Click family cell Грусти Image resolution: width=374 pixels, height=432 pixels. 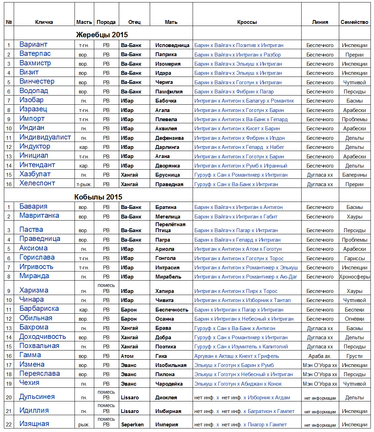pyautogui.click(x=354, y=356)
